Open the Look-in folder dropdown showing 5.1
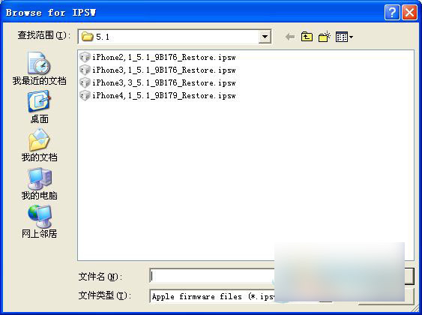 (265, 37)
